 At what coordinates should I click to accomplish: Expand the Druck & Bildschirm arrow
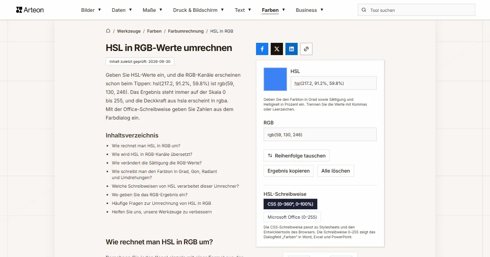(x=222, y=10)
